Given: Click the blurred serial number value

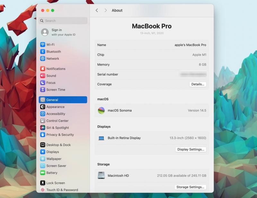Looking at the screenshot, I should (193, 75).
